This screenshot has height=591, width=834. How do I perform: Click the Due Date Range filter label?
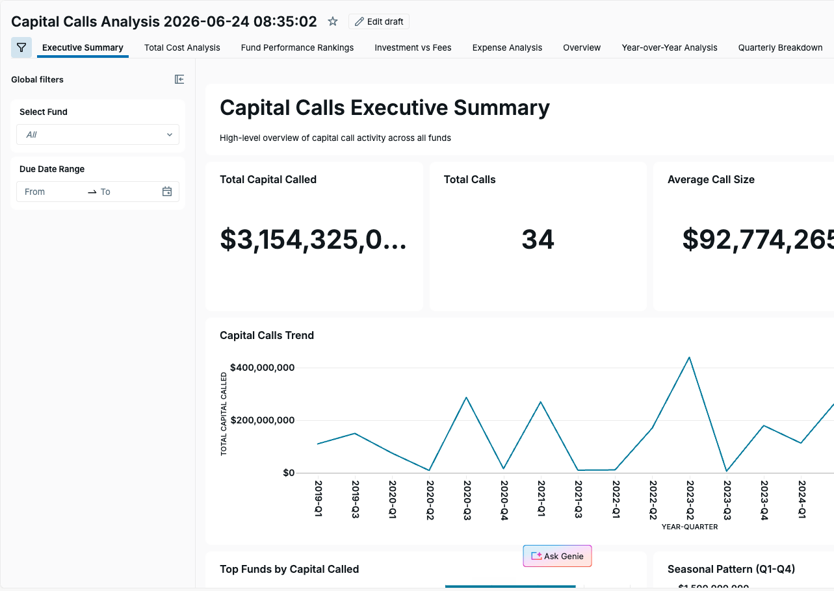point(52,169)
